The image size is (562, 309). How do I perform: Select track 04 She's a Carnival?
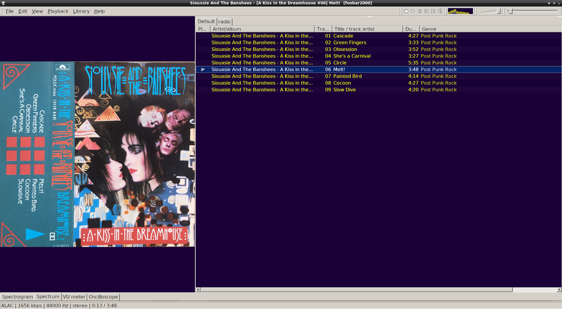pyautogui.click(x=378, y=56)
